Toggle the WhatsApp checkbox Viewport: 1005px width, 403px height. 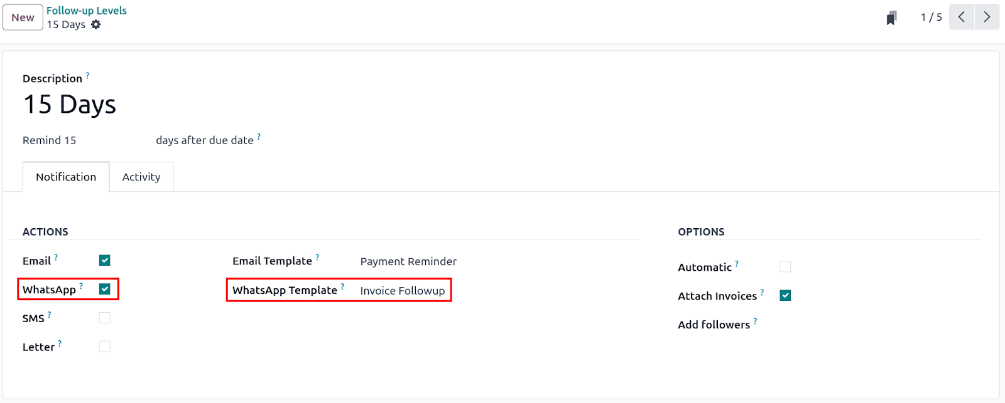click(105, 289)
